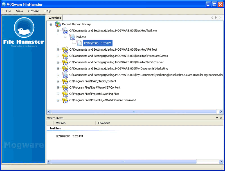Click the FH Test folder watch icon

pyautogui.click(x=65, y=50)
